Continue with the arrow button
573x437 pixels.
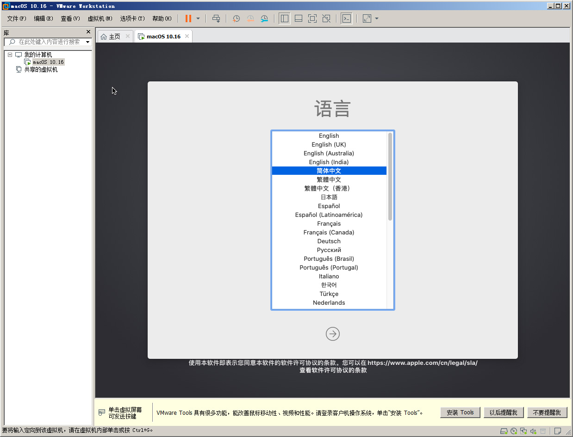(333, 333)
